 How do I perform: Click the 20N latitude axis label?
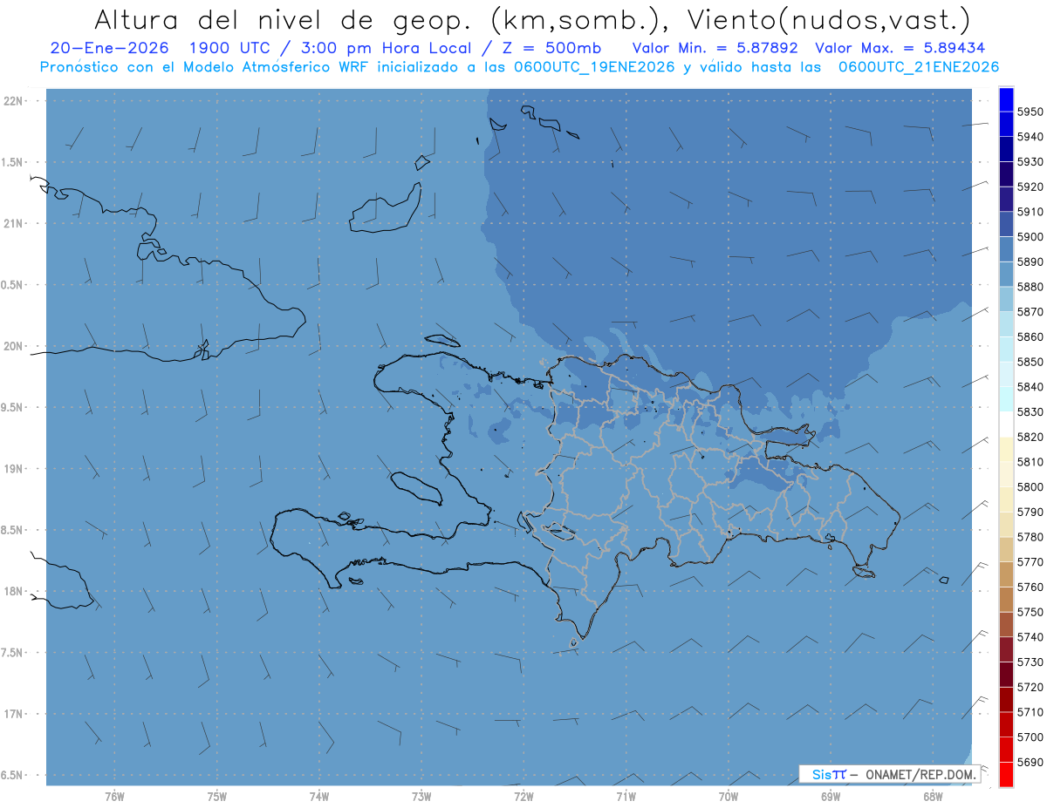pyautogui.click(x=15, y=347)
